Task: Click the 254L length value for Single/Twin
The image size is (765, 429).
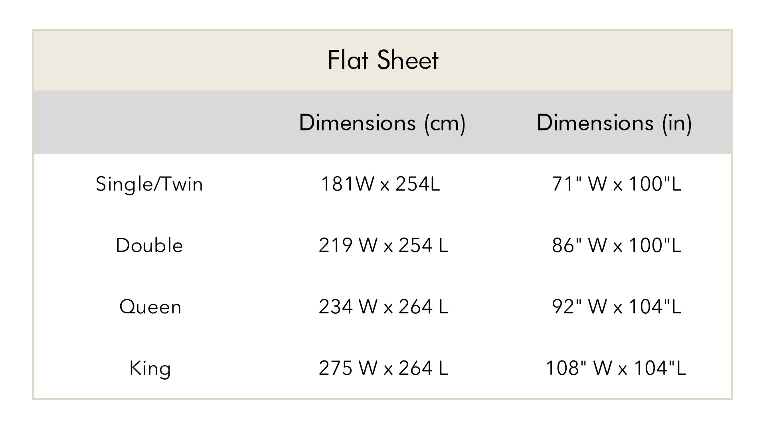Action: tap(417, 184)
